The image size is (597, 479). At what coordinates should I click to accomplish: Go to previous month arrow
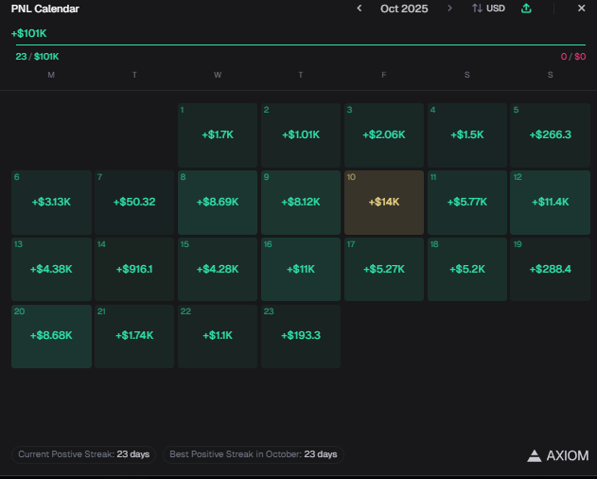(359, 9)
